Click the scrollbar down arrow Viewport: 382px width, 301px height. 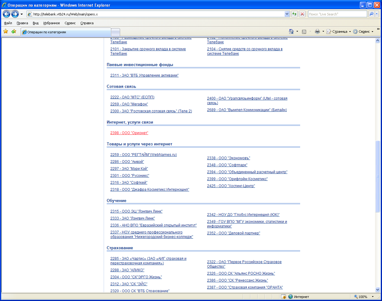(377, 289)
